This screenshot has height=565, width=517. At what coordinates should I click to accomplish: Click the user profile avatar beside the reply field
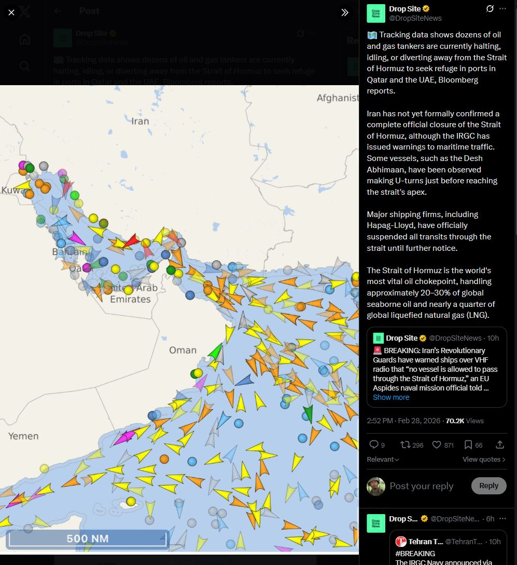pyautogui.click(x=375, y=486)
